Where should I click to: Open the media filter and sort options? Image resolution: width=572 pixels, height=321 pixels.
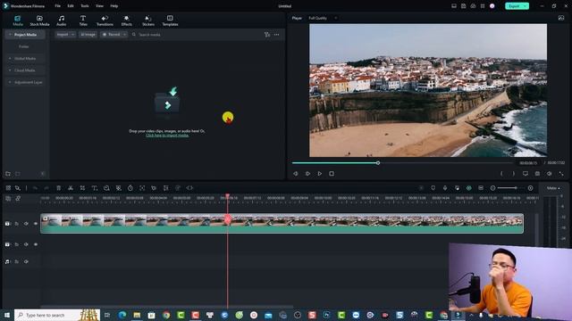click(x=267, y=35)
